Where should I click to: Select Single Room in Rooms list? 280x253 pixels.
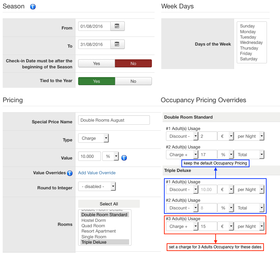(94, 237)
